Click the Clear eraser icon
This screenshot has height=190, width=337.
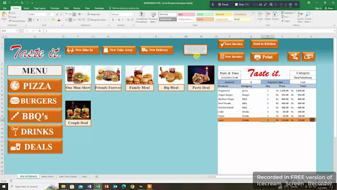(x=282, y=21)
